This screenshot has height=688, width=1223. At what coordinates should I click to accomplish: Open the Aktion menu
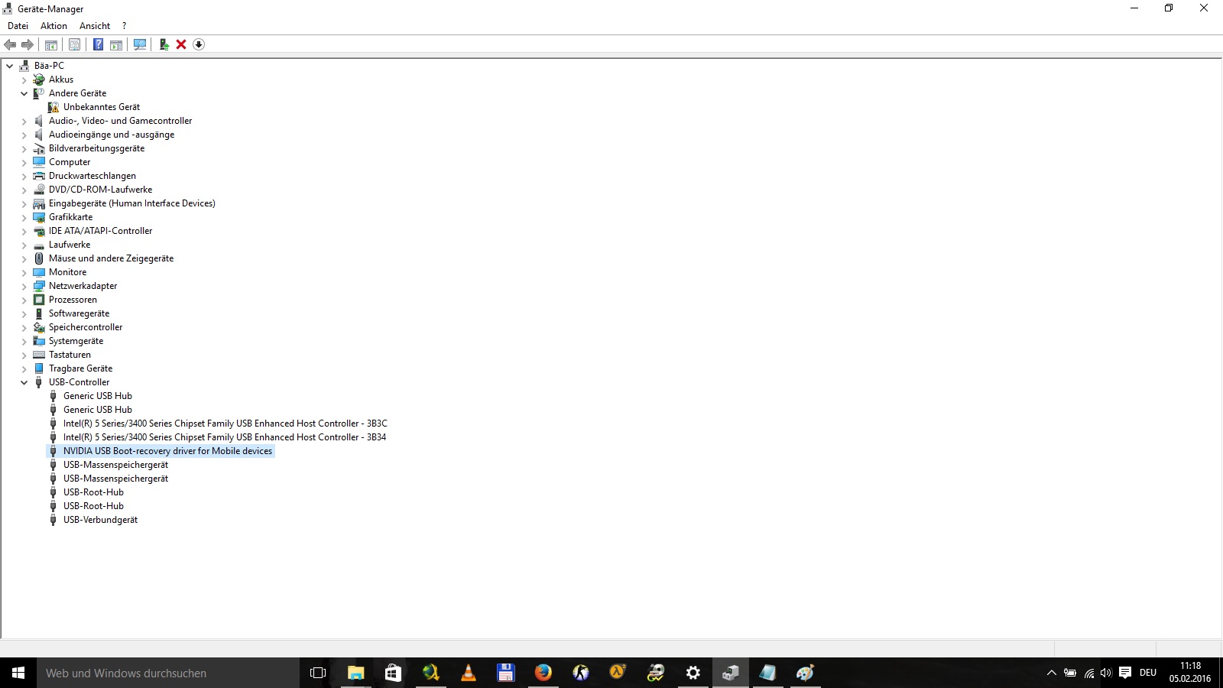[x=54, y=26]
